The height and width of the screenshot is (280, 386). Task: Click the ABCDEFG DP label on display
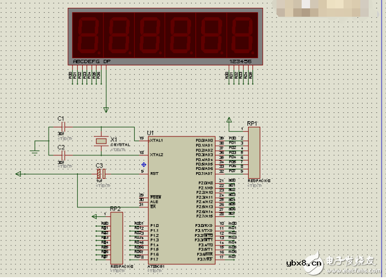[x=92, y=61]
